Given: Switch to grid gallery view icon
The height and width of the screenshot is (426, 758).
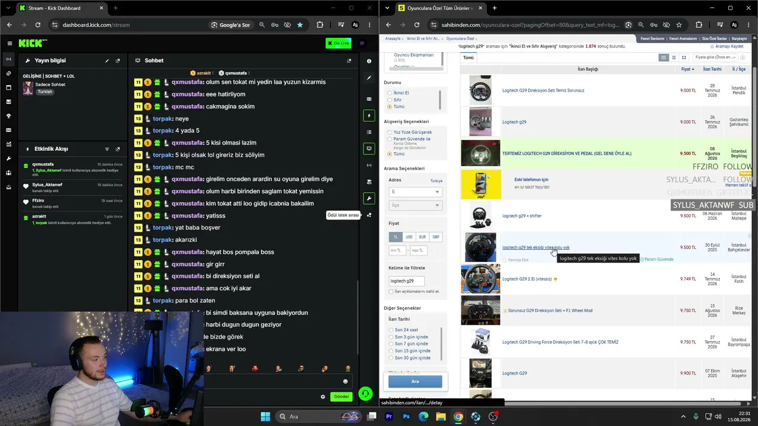Looking at the screenshot, I should click(684, 57).
